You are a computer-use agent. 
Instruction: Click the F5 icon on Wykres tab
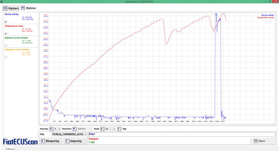(23, 8)
